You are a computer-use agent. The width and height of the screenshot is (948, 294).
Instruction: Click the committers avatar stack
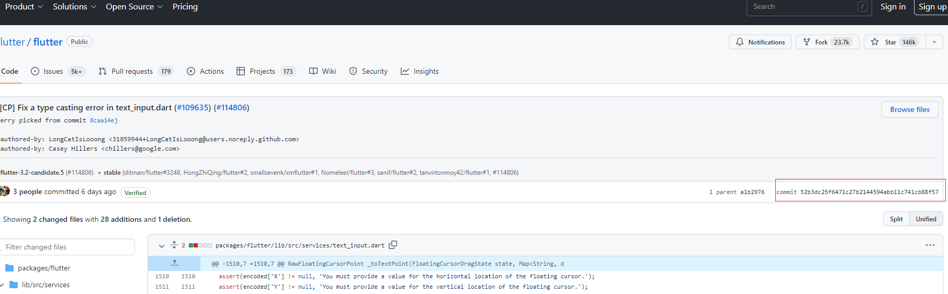pyautogui.click(x=5, y=191)
